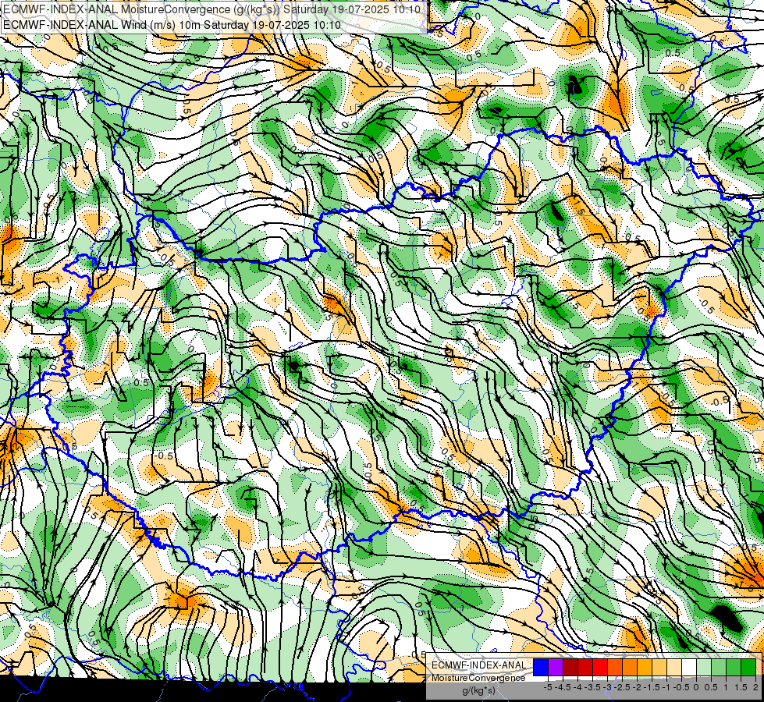764x702 pixels.
Task: Click the pale peach swatch ending at -0.5
Action: click(674, 668)
